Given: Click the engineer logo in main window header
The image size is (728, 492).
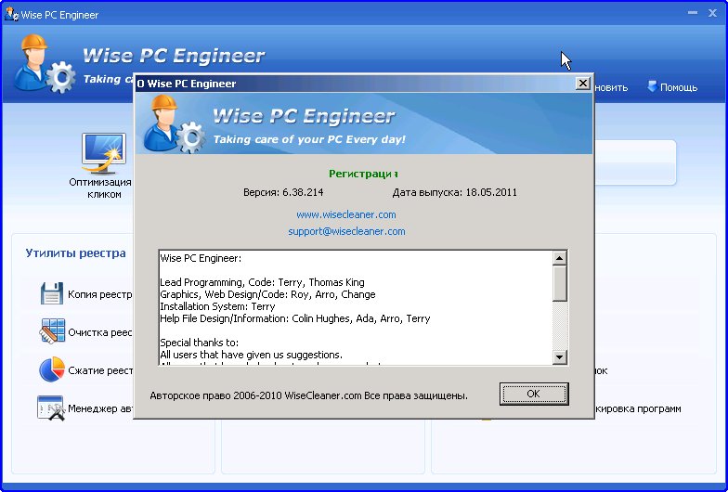Looking at the screenshot, I should 45,63.
